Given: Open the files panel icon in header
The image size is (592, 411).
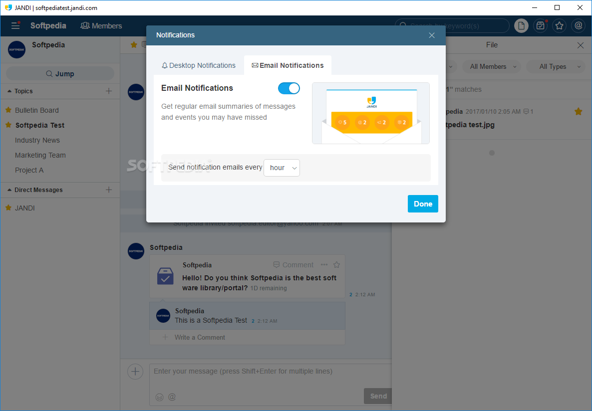Looking at the screenshot, I should (x=521, y=25).
